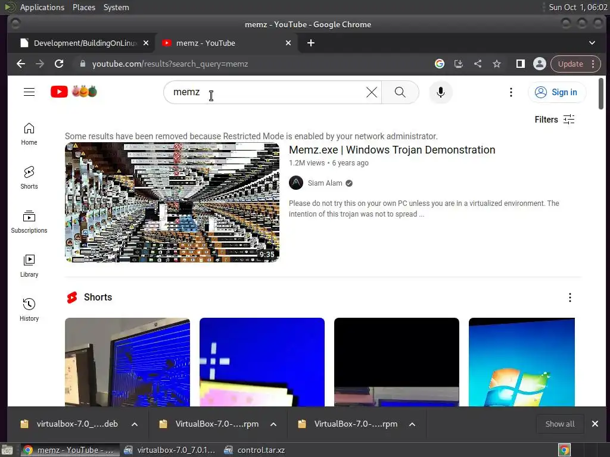Click the address bar URL

[x=170, y=64]
